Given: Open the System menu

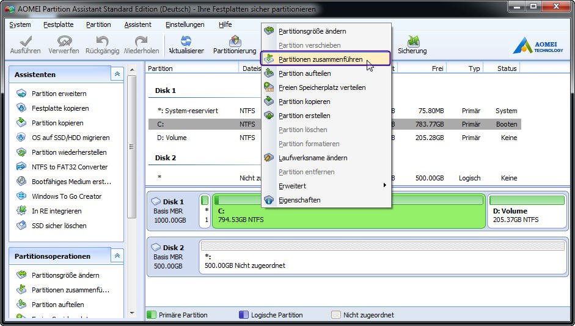Looking at the screenshot, I should pyautogui.click(x=20, y=24).
